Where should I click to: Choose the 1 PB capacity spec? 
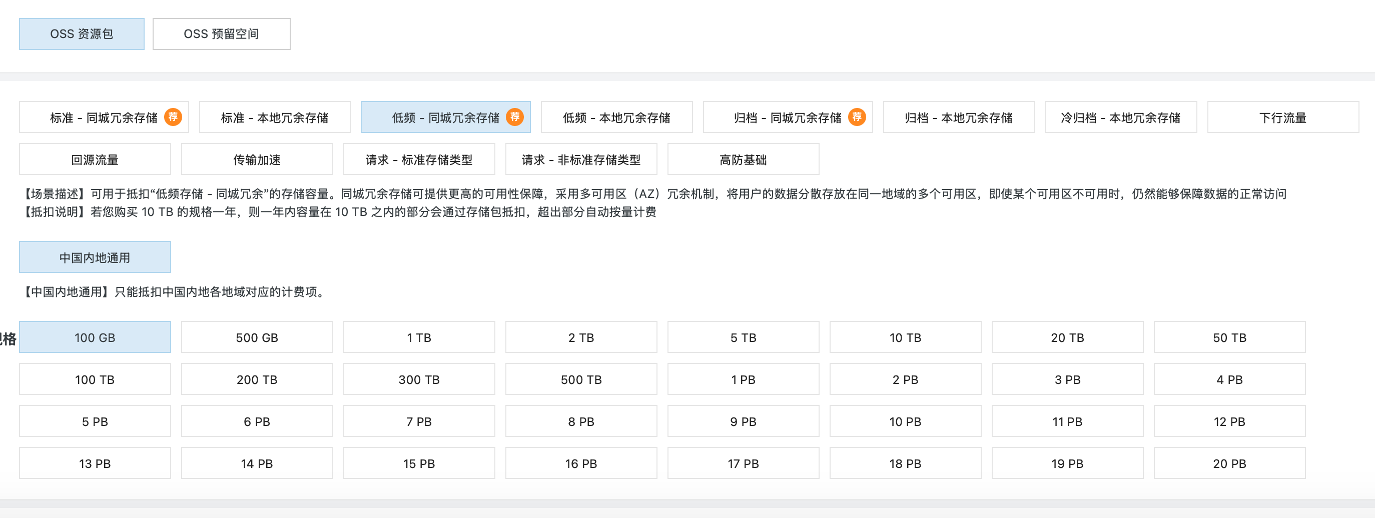[743, 379]
